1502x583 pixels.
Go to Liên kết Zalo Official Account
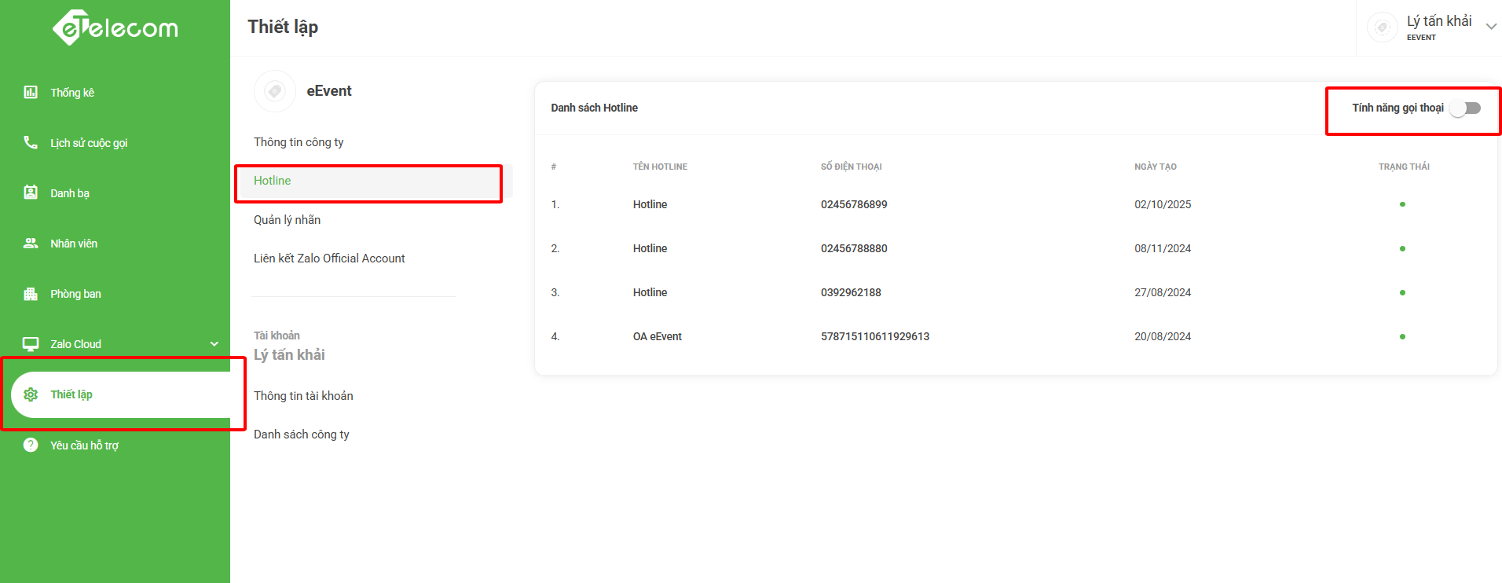click(329, 258)
